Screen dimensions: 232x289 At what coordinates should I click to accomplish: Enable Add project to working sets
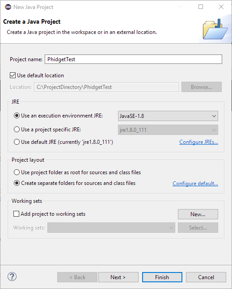point(16,214)
